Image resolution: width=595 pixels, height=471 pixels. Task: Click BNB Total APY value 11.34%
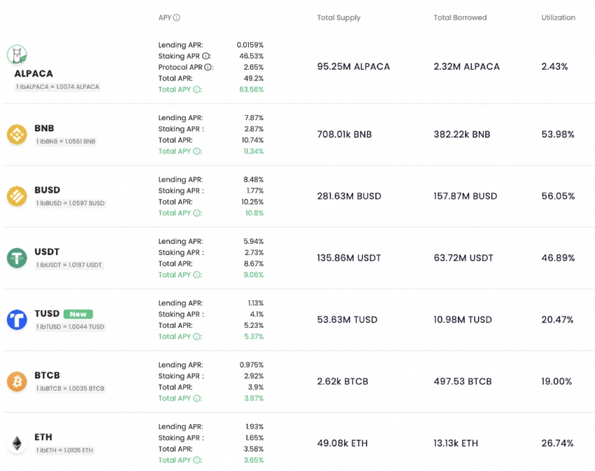pos(254,151)
